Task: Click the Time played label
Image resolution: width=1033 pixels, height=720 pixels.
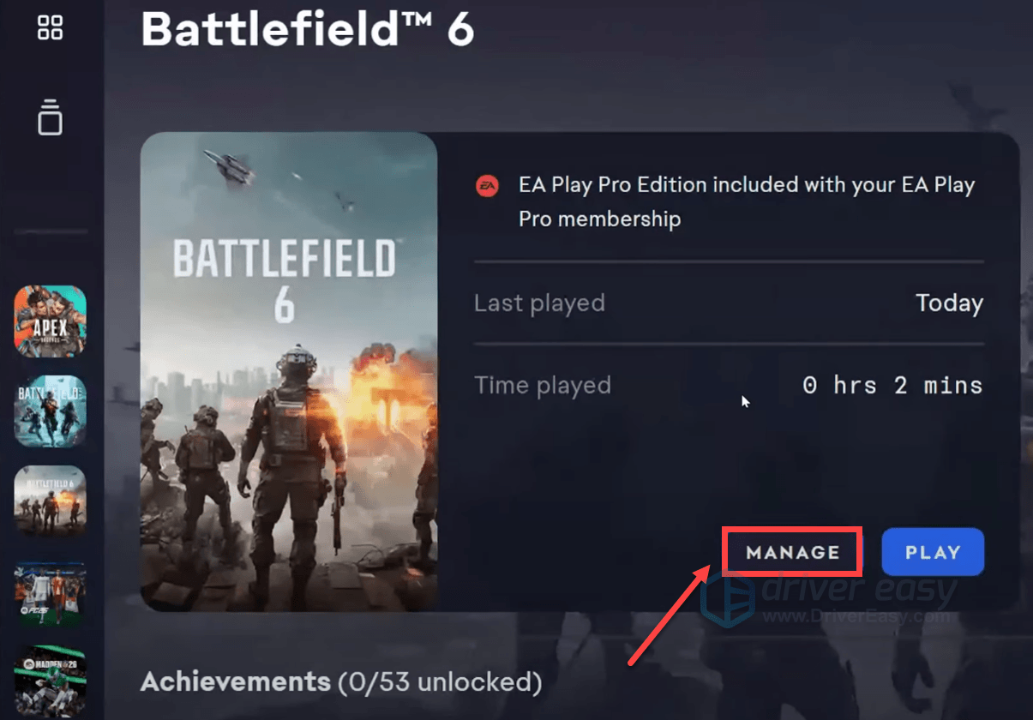Action: coord(542,386)
